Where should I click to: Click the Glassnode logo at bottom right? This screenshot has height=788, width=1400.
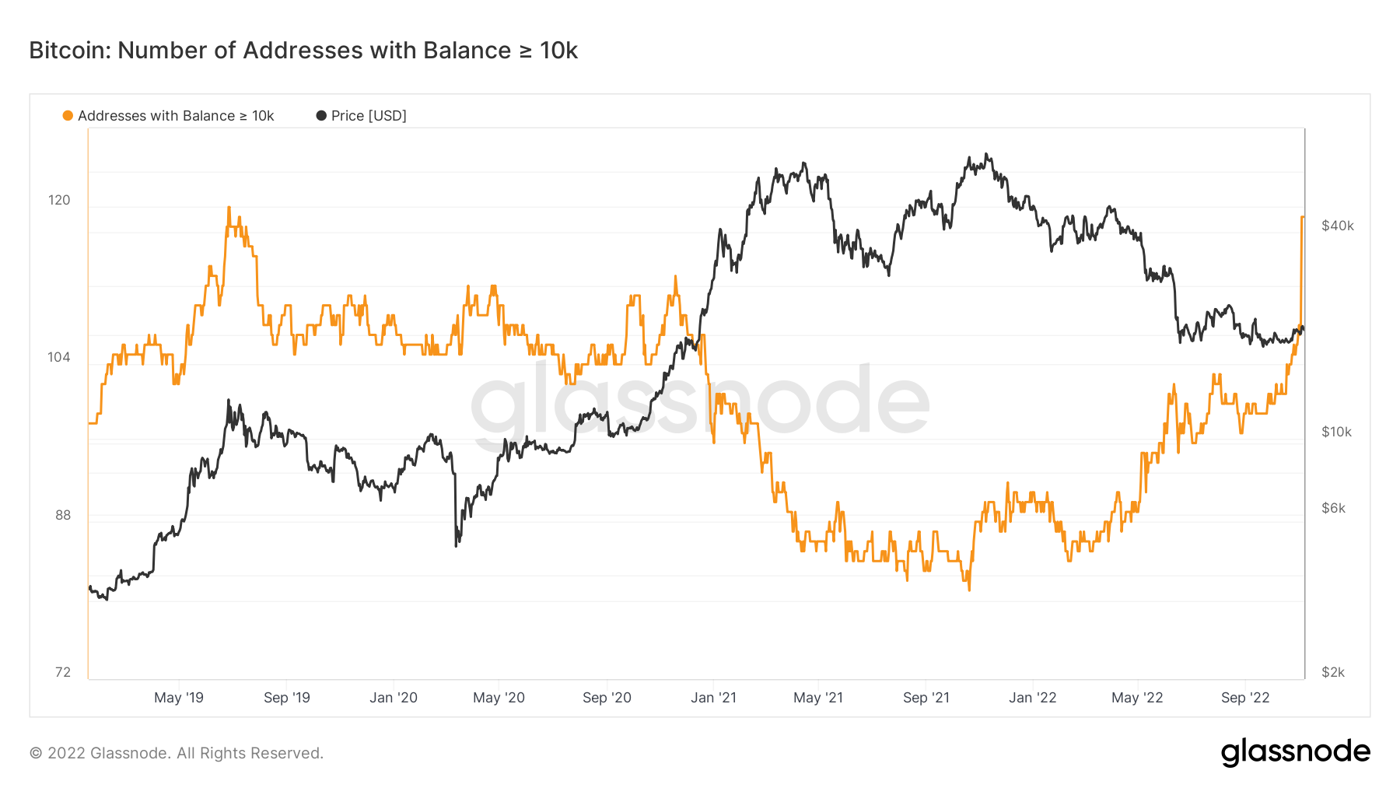1295,752
